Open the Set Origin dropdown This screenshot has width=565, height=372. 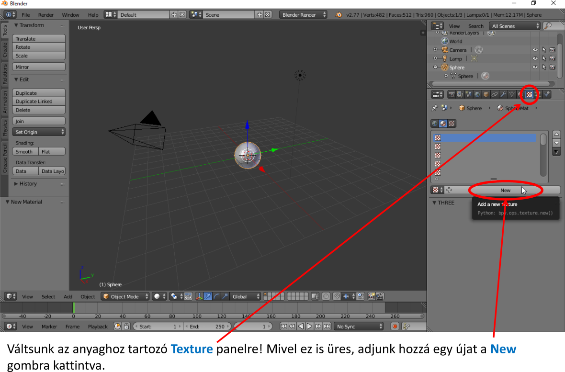pyautogui.click(x=39, y=132)
